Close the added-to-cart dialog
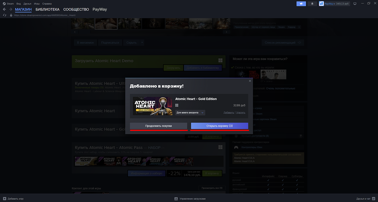 pos(250,81)
